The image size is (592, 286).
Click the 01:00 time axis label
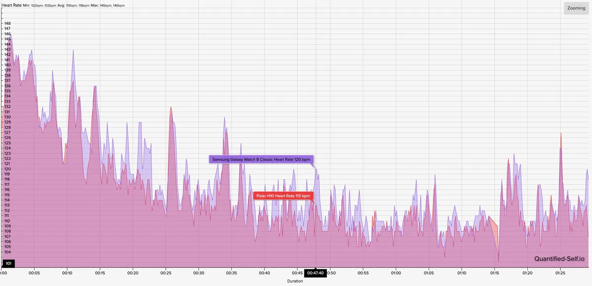pos(396,273)
